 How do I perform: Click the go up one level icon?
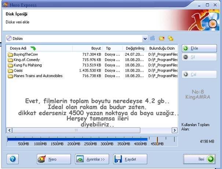[153, 38]
